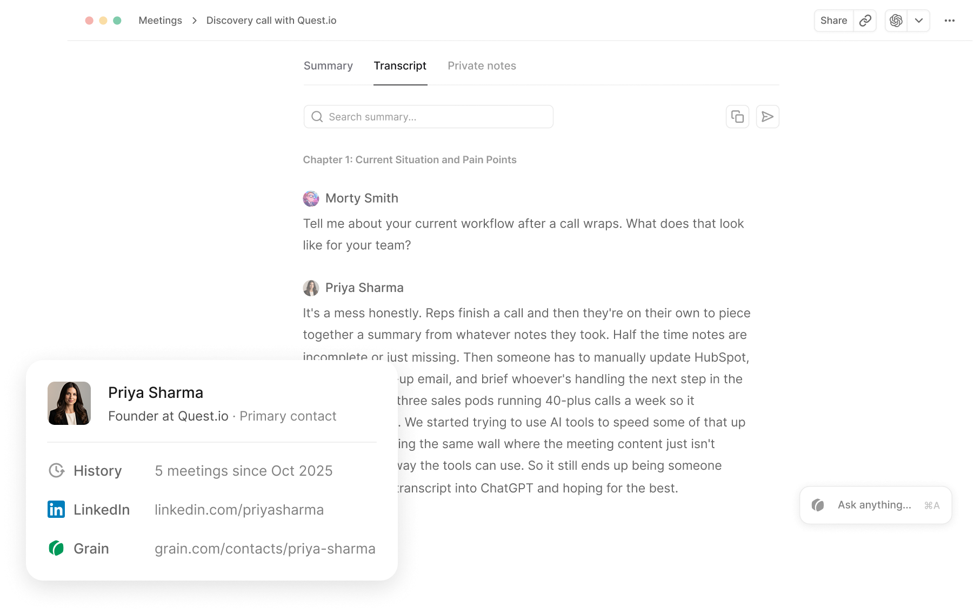This screenshot has height=613, width=974.
Task: Open grain.com/contacts/priya-sharma link
Action: click(x=265, y=549)
